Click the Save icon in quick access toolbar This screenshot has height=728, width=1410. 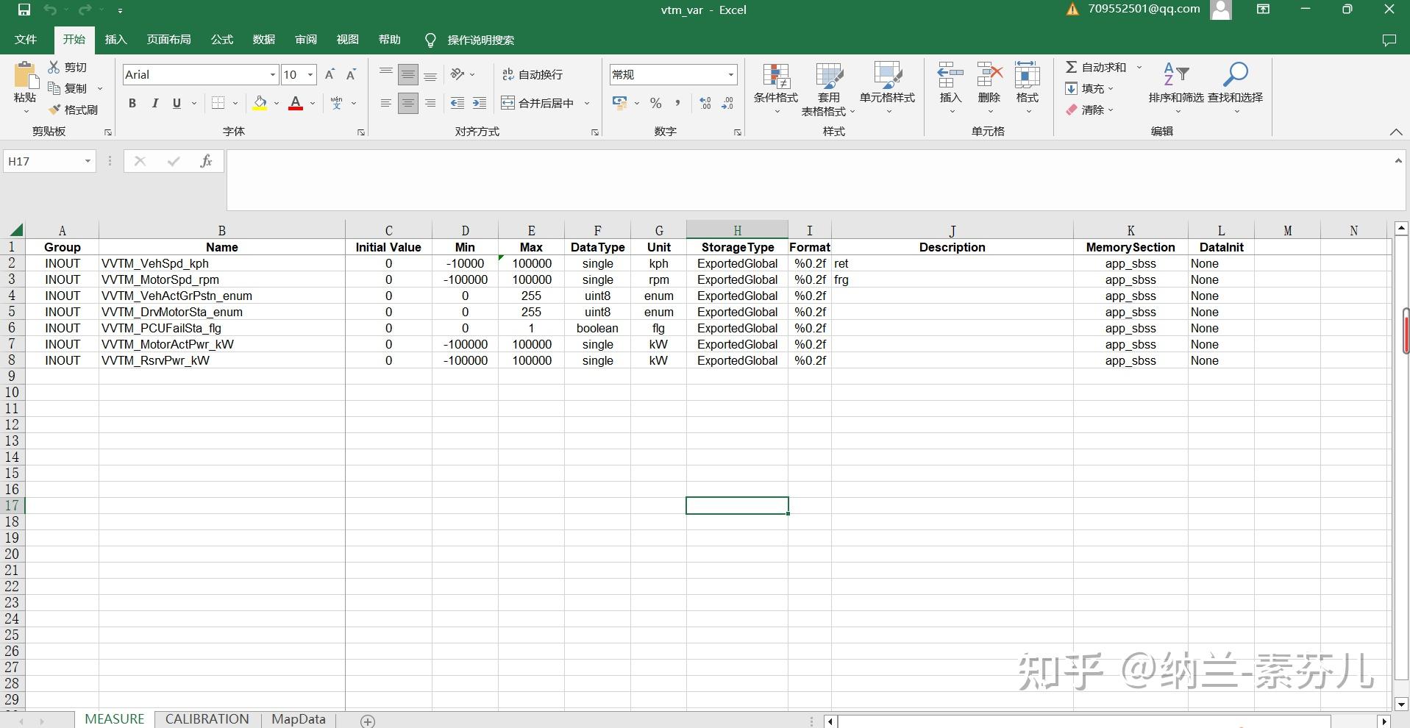(24, 10)
